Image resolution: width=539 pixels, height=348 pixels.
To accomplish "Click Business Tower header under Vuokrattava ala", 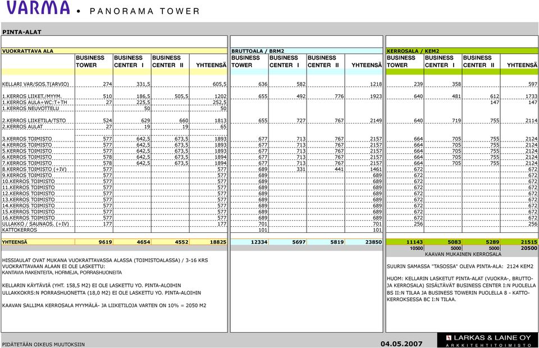I will point(90,62).
